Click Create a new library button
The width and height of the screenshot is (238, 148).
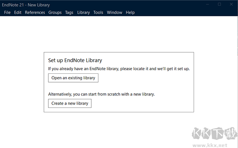[70, 104]
